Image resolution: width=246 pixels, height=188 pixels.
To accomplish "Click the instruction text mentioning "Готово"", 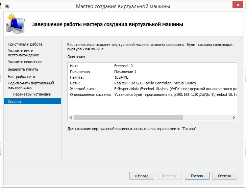I will click(x=132, y=129).
